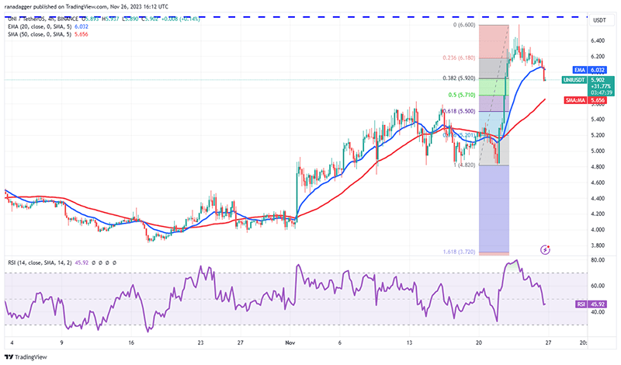Click the 0.236 (6.180) Fibonacci label
This screenshot has width=621, height=365.
coord(464,57)
